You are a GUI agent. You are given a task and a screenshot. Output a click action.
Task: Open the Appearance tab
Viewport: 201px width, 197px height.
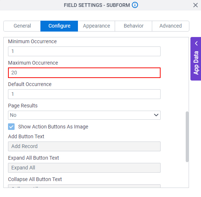(x=96, y=26)
